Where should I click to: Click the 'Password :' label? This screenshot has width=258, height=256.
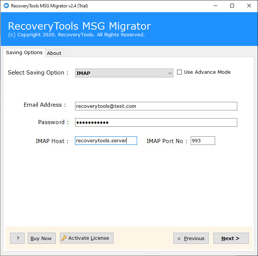point(54,122)
